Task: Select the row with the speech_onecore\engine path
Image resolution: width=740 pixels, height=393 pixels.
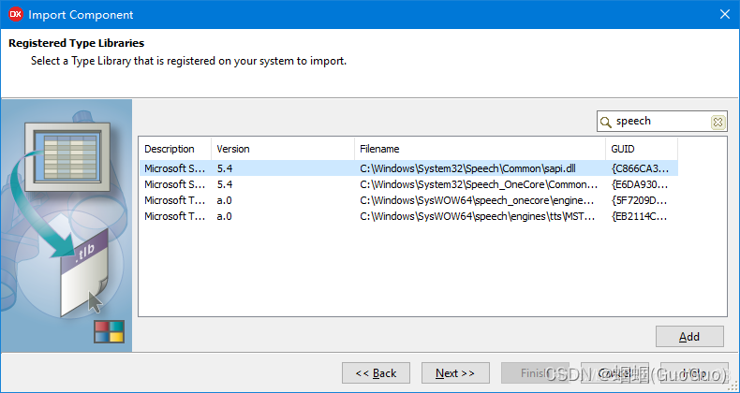Action: tap(408, 200)
